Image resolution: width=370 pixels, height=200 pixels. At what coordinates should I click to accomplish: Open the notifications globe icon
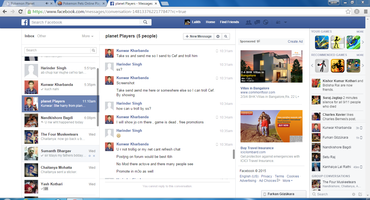coord(266,22)
